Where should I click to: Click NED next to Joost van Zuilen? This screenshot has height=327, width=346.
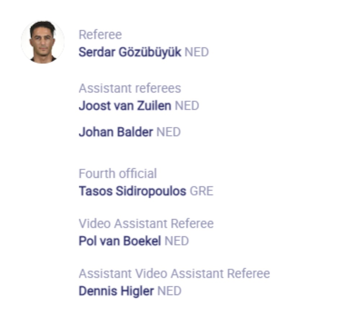(187, 106)
